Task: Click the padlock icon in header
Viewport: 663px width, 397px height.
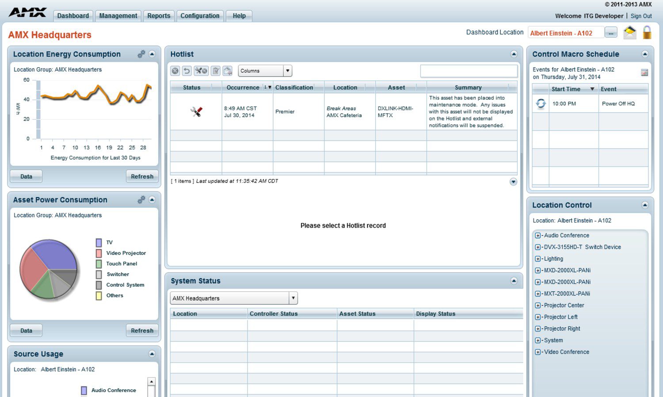Action: click(647, 32)
